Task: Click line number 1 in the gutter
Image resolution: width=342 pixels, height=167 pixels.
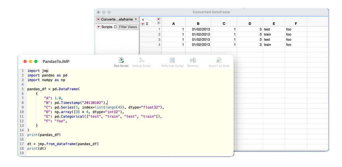Action: [23, 71]
